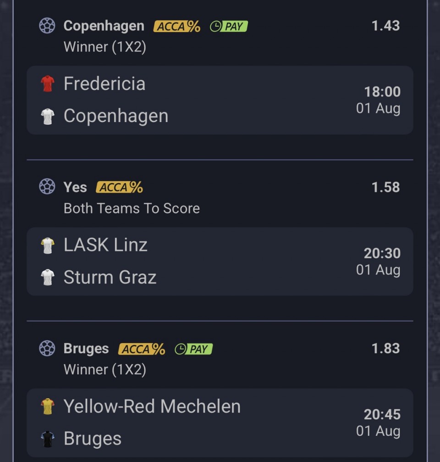Click the ACCA% badge next to Bruges
The height and width of the screenshot is (462, 440).
[x=142, y=349]
